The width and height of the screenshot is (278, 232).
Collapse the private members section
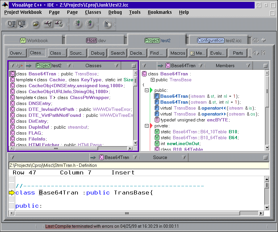pos(147,126)
